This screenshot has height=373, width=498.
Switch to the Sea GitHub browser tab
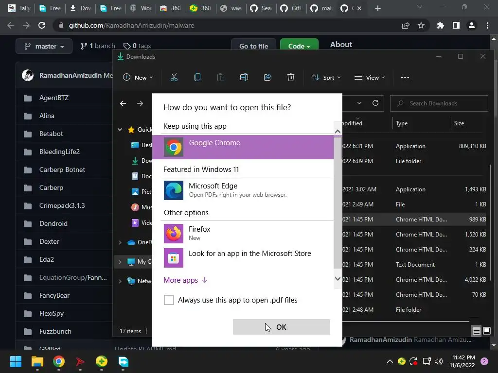click(262, 8)
